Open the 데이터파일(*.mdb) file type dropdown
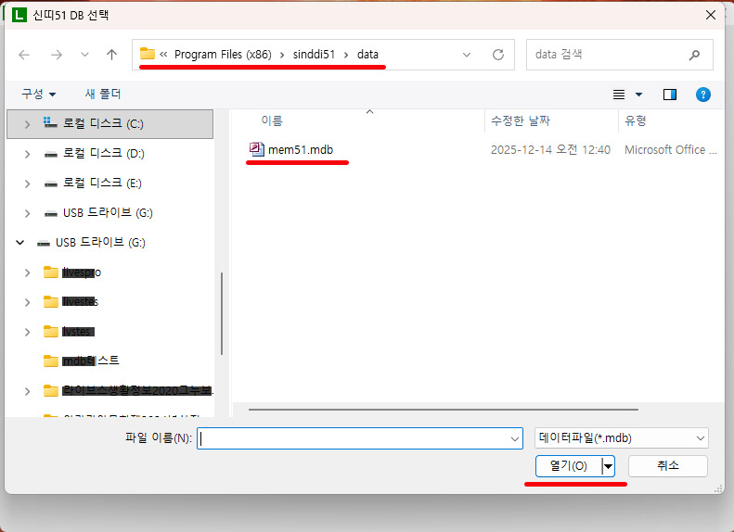Image resolution: width=734 pixels, height=532 pixels. point(621,438)
